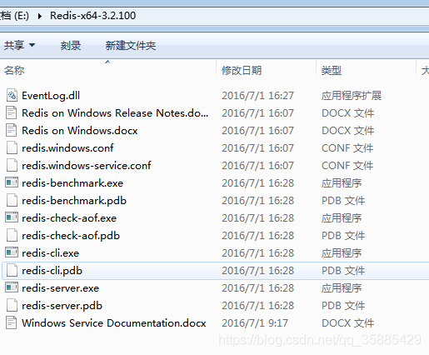
Task: Click the Windows Service Documentation.docx icon
Action: click(12, 323)
